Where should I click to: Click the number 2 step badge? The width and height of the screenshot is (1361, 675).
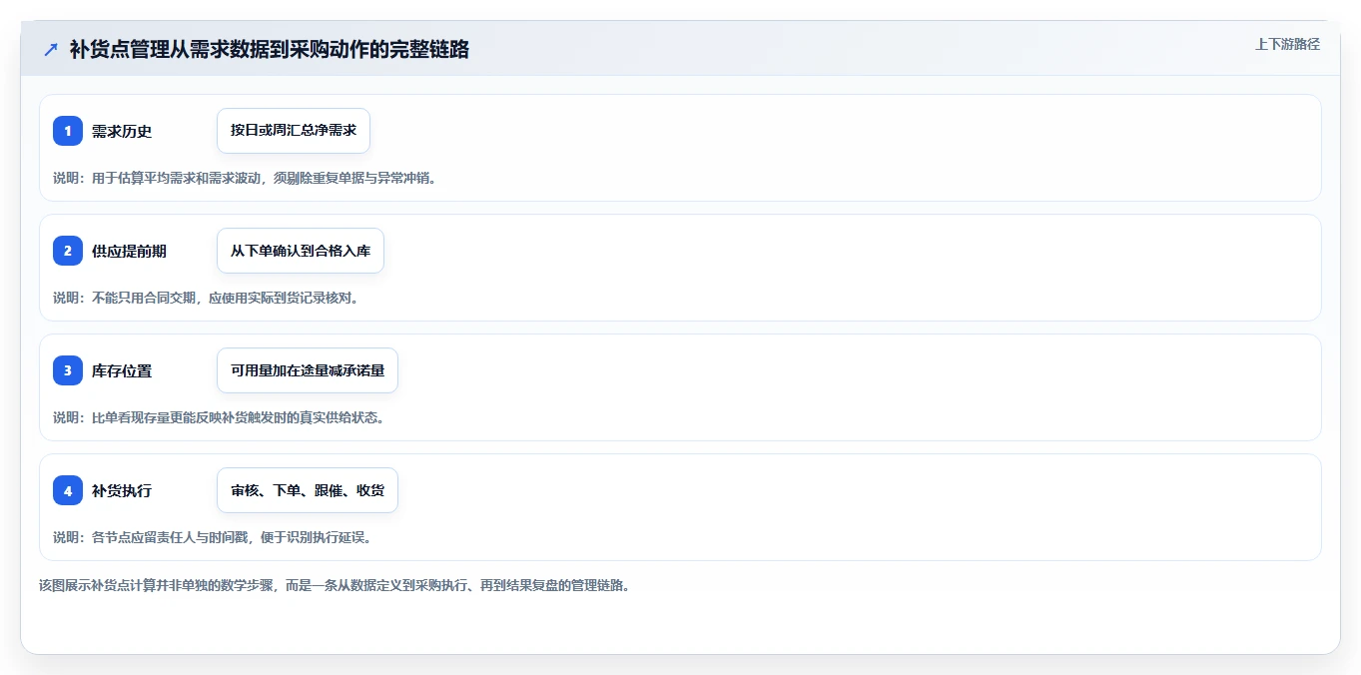68,251
